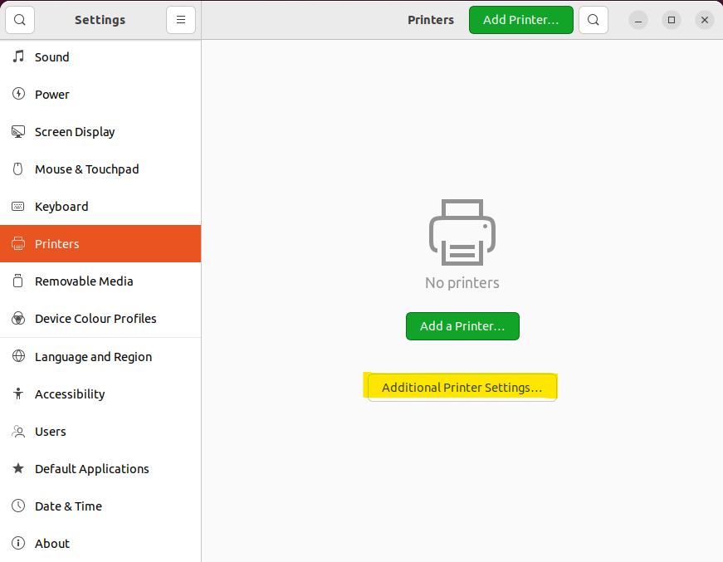723x562 pixels.
Task: Click the Mouse & Touchpad icon
Action: tap(18, 169)
